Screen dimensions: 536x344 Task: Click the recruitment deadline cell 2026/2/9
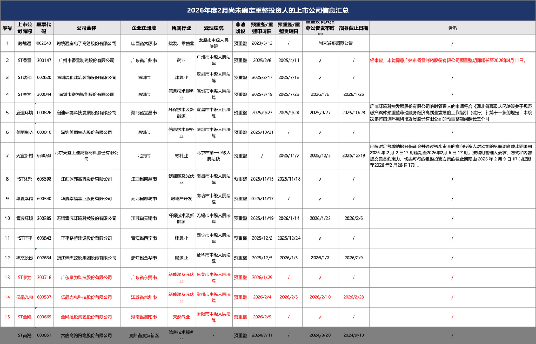(353, 258)
